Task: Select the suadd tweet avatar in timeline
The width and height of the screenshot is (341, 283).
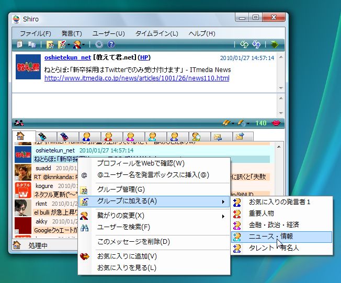Action: (x=23, y=172)
